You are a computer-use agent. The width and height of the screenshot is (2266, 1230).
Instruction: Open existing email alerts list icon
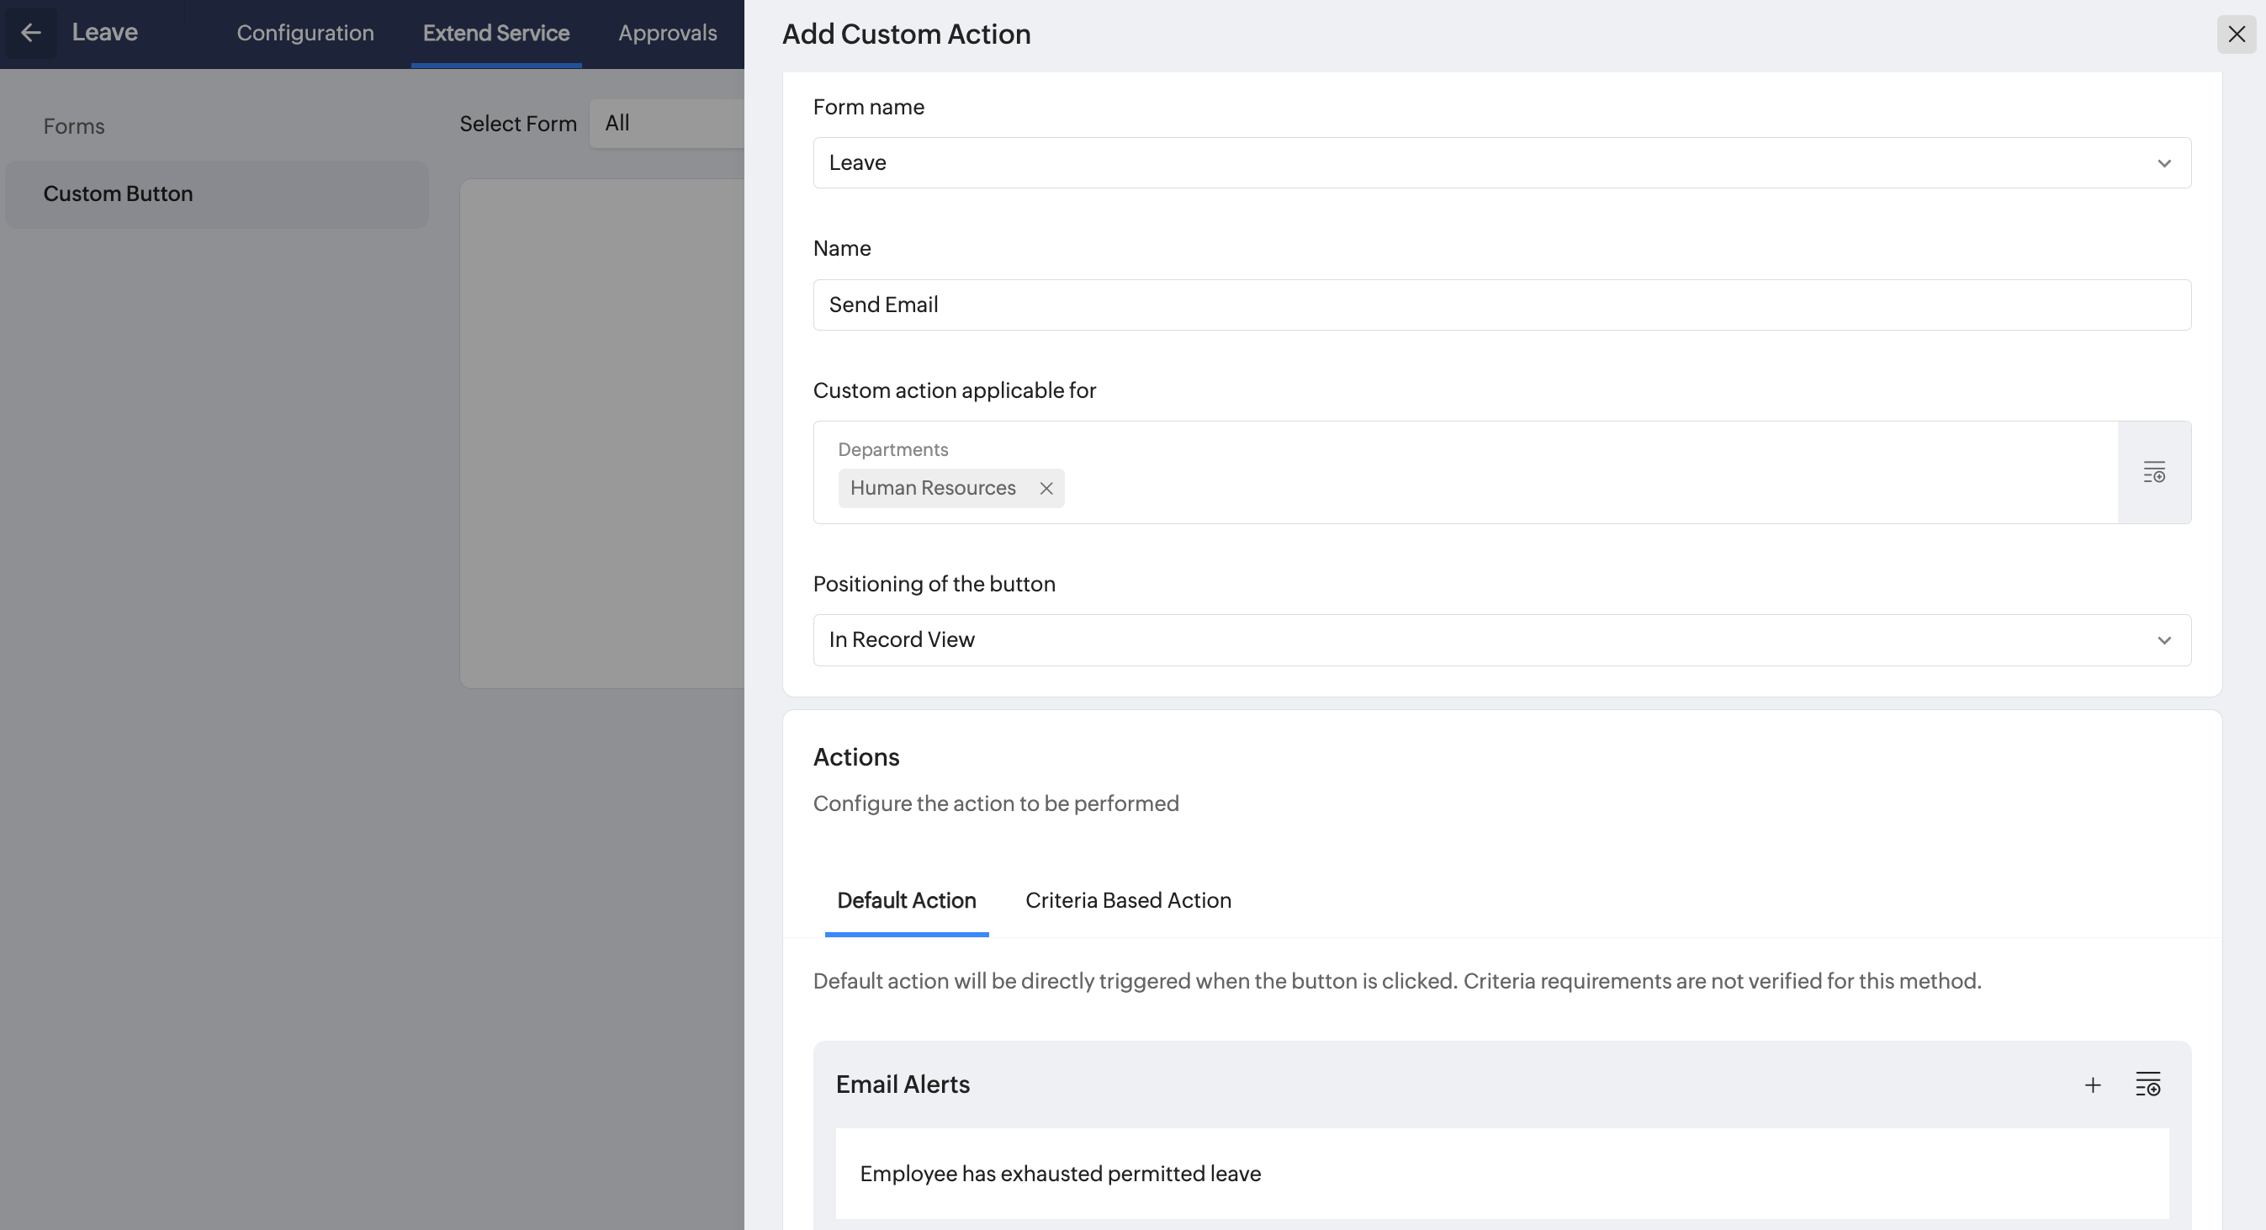(2147, 1084)
